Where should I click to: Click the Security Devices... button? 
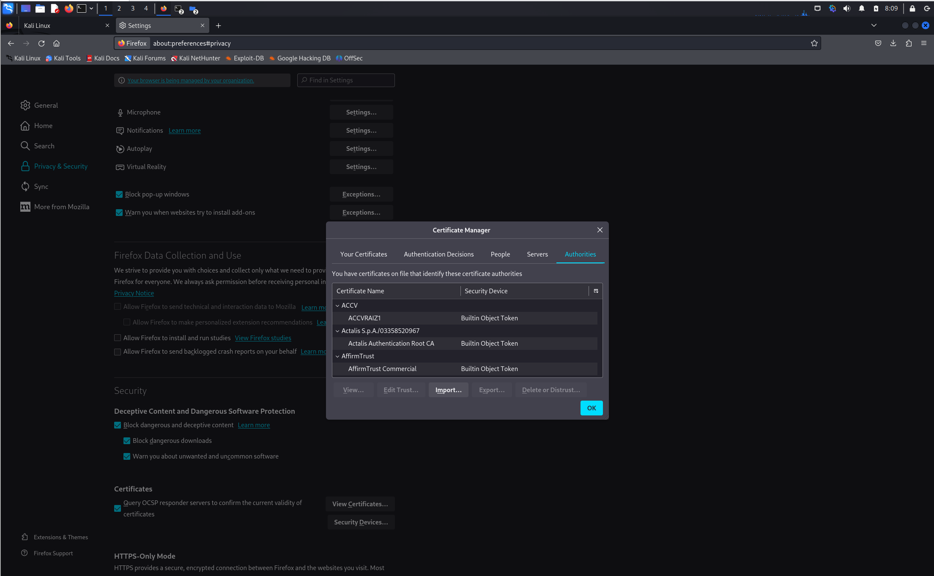[361, 522]
